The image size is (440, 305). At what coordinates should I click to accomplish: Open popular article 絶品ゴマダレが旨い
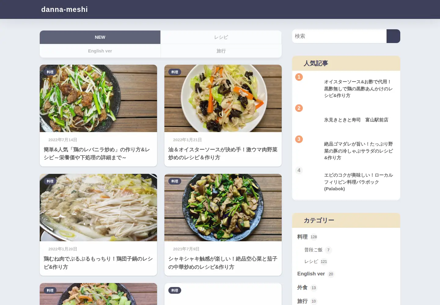pos(358,151)
